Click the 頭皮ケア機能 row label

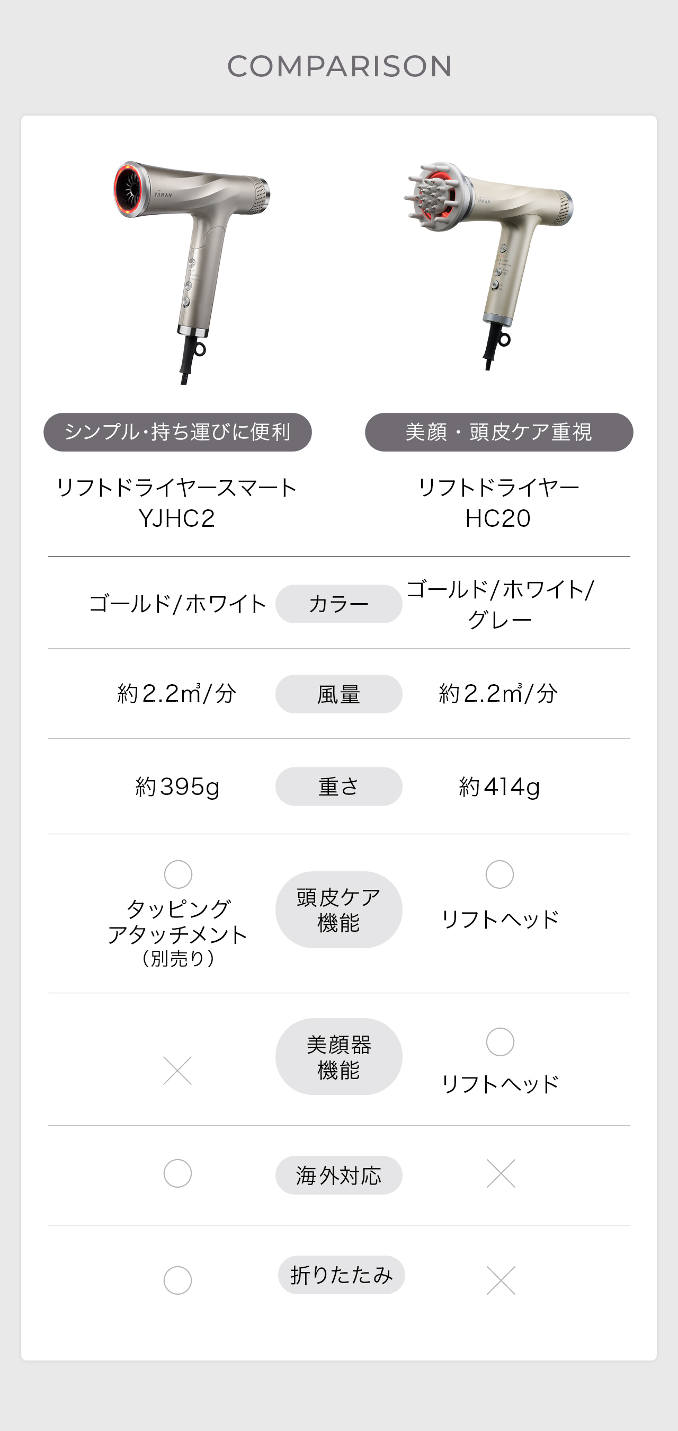338,909
